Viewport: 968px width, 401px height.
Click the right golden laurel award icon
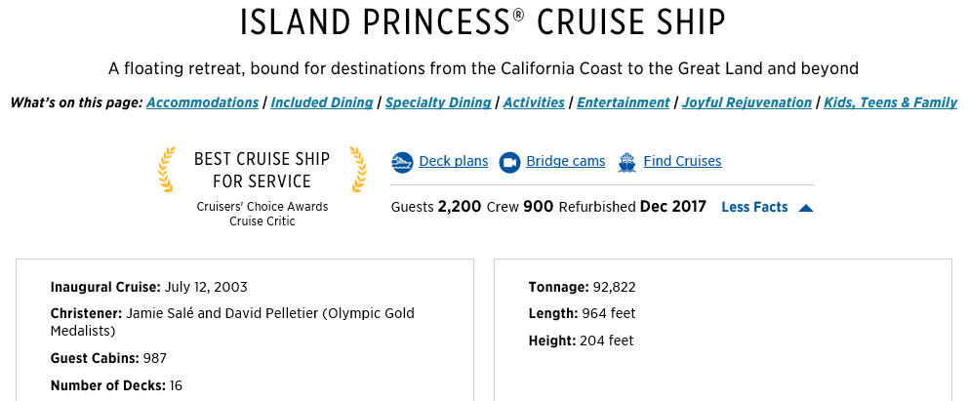click(x=357, y=170)
